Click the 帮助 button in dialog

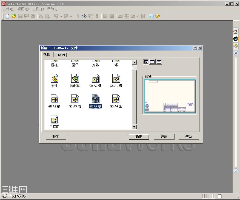click(x=189, y=137)
